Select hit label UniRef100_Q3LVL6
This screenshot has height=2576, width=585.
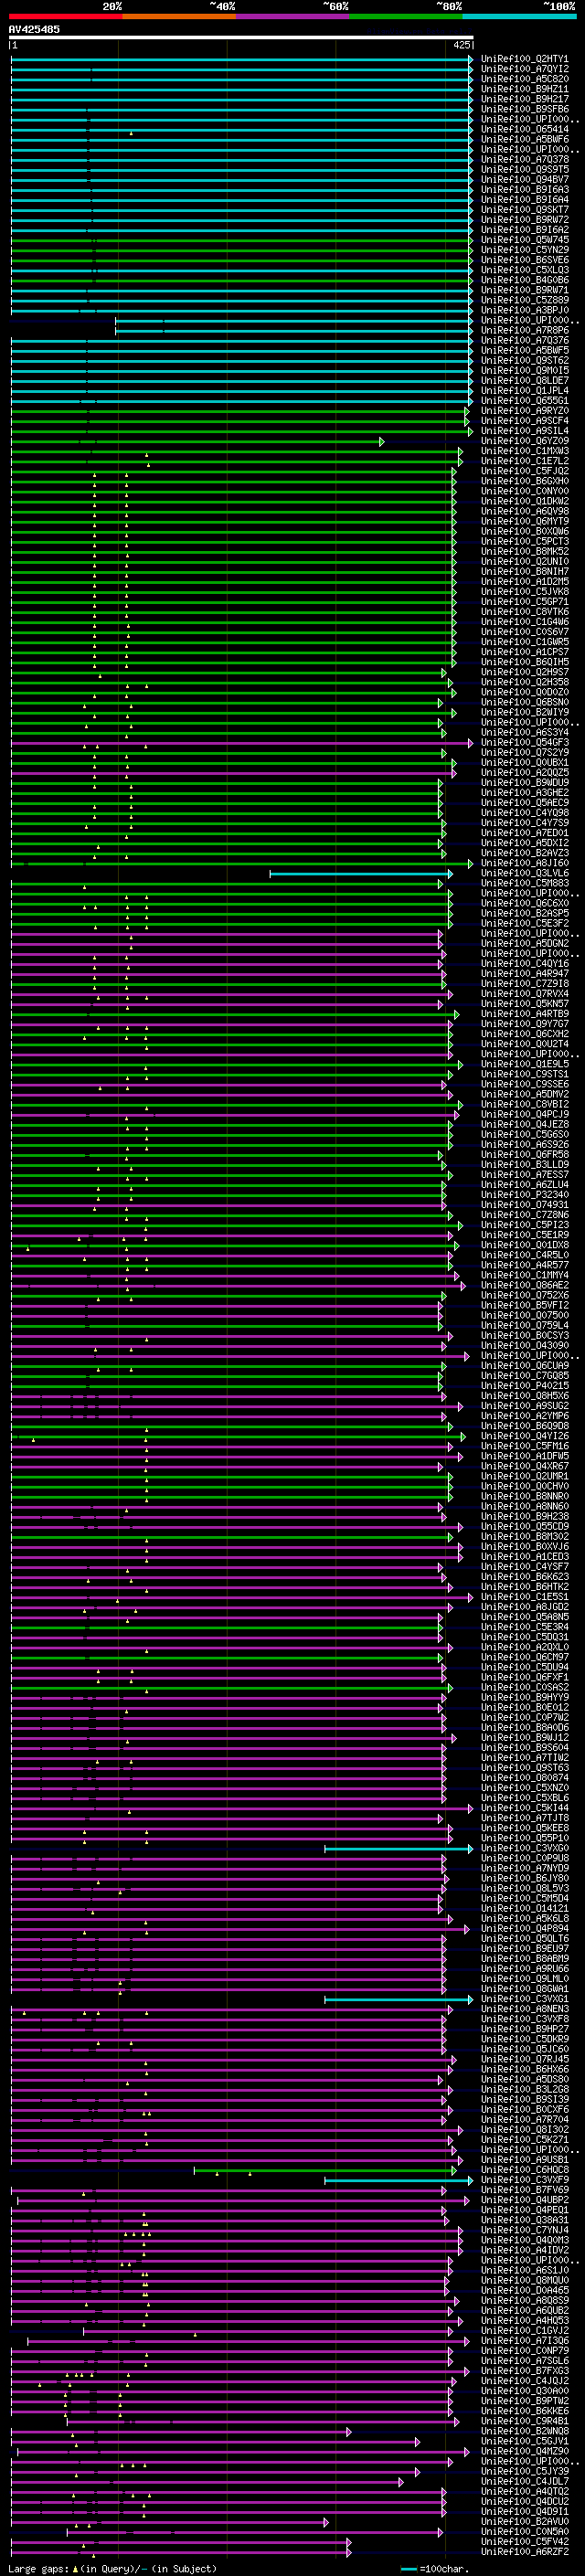pyautogui.click(x=524, y=873)
